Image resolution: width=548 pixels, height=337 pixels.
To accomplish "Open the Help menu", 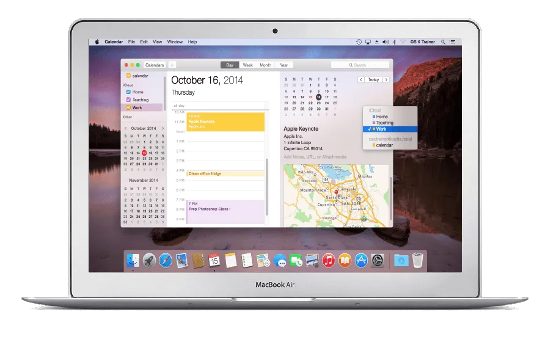I will (192, 42).
